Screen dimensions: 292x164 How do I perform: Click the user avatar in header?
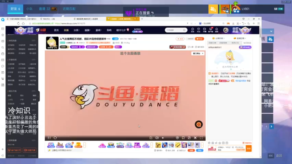pos(226,30)
